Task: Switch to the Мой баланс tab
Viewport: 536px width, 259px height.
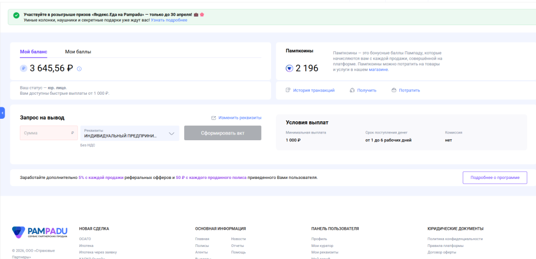Action: point(33,52)
